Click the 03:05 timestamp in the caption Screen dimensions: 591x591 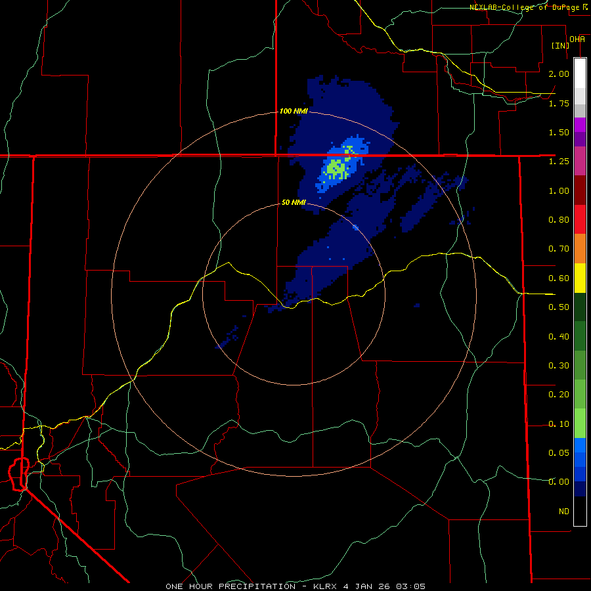coord(410,586)
